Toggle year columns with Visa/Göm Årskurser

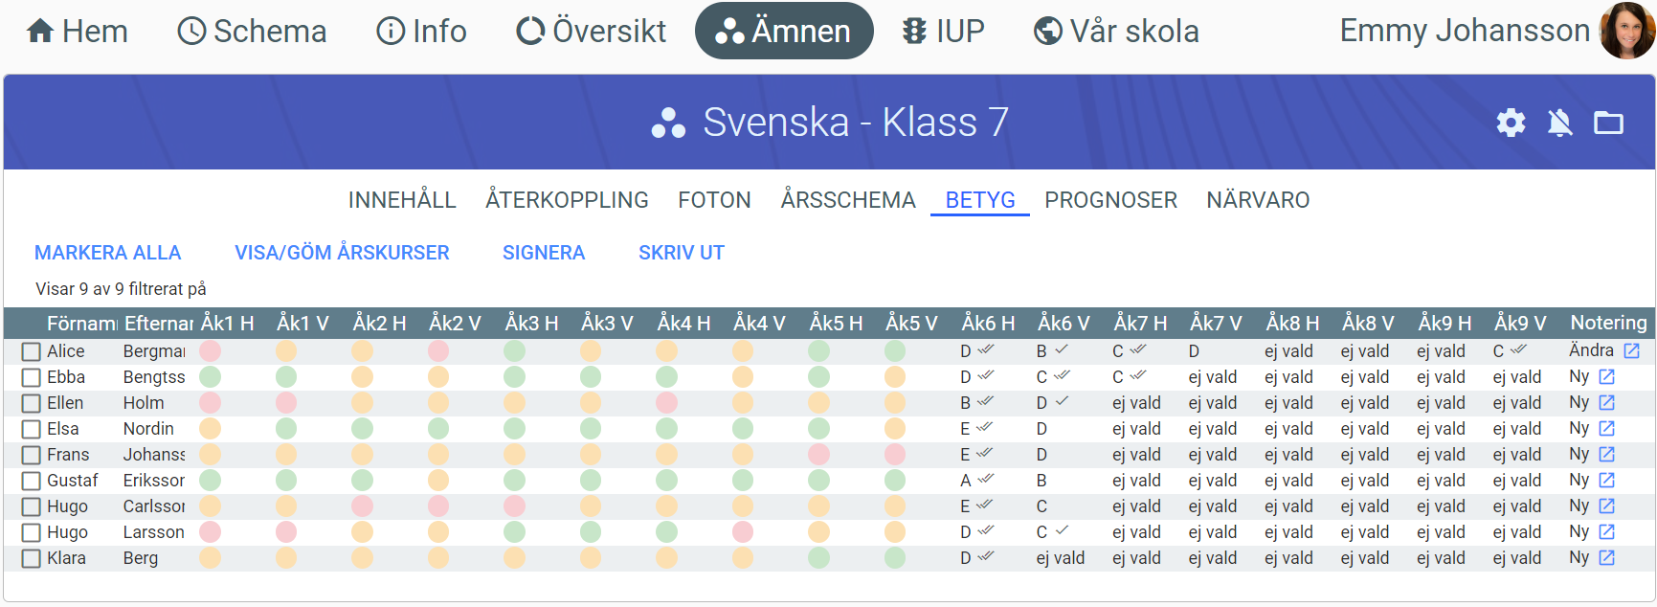(x=342, y=253)
